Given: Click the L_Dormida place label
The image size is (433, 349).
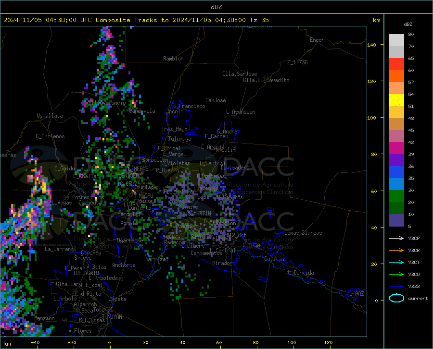Looking at the screenshot, I should click(300, 273).
